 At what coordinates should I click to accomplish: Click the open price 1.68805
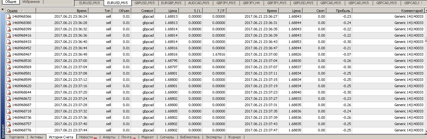[x=171, y=111]
